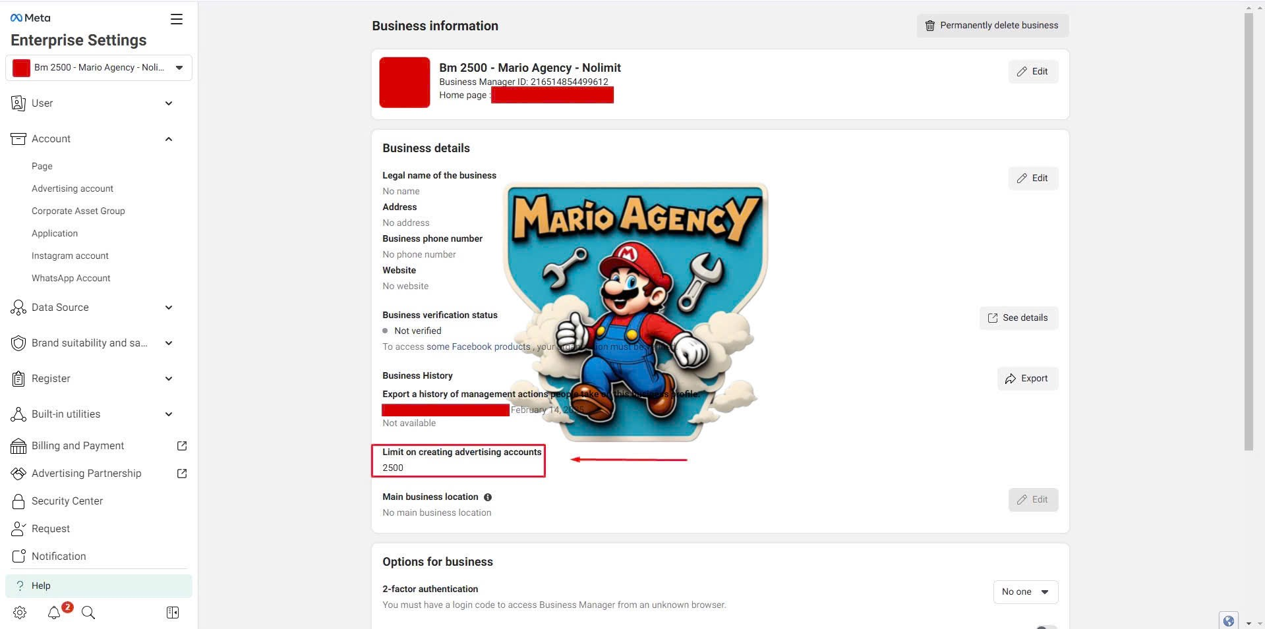This screenshot has height=629, width=1265.
Task: Click 'No main business location' text
Action: click(437, 513)
